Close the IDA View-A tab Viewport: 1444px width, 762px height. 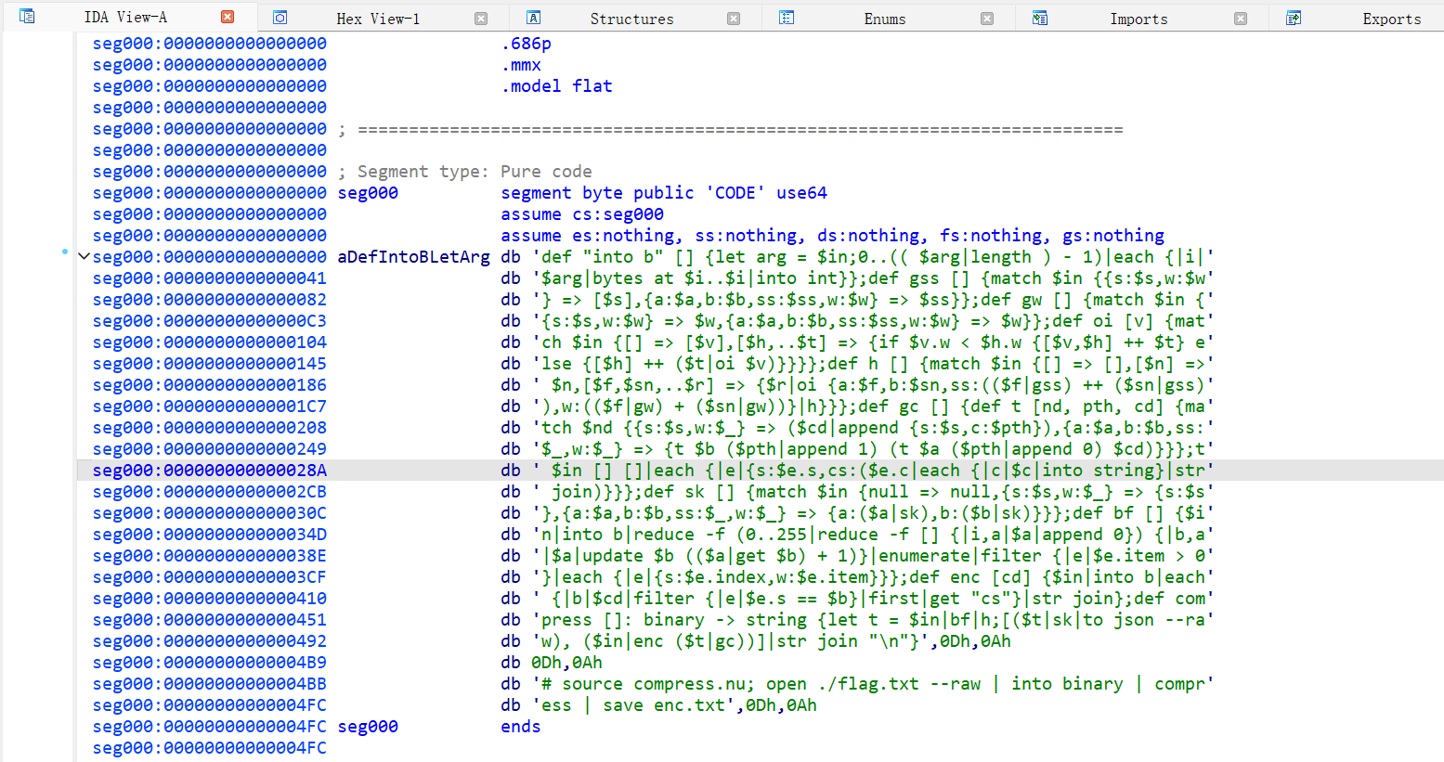tap(228, 17)
